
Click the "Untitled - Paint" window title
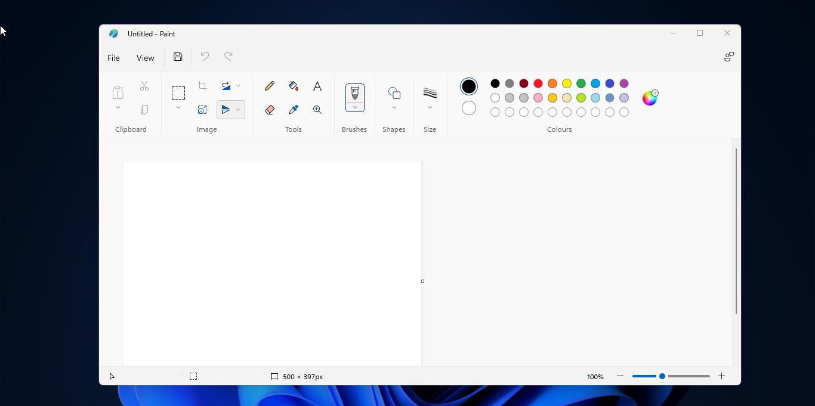(x=152, y=34)
